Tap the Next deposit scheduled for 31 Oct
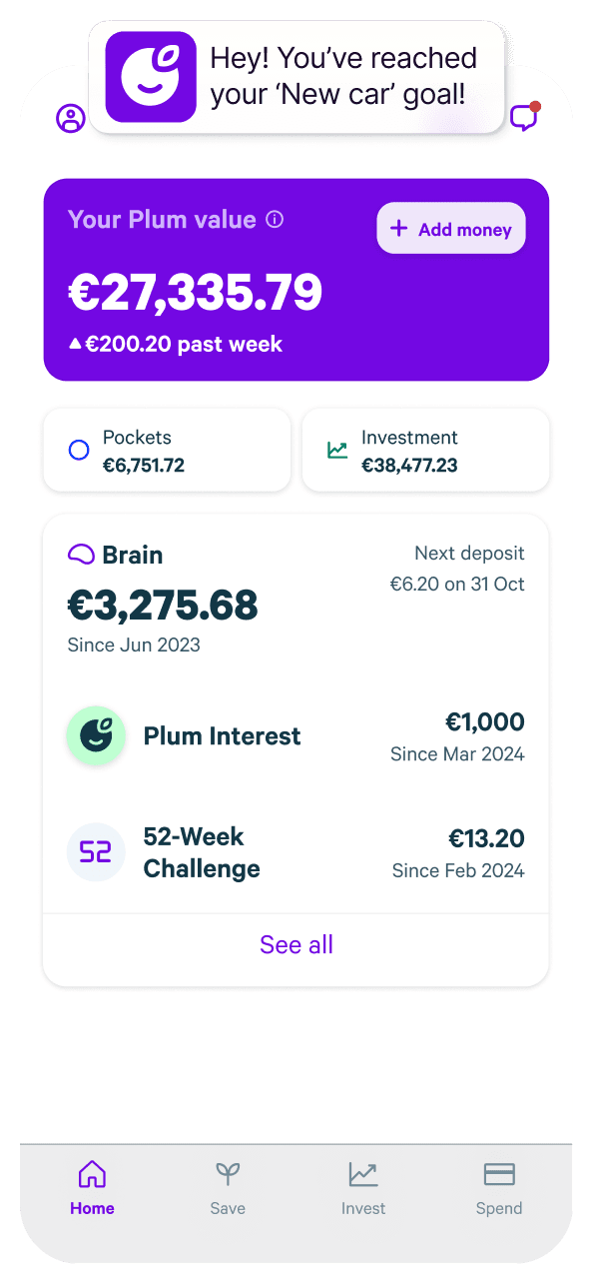Viewport: 593px width, 1284px height. [457, 568]
